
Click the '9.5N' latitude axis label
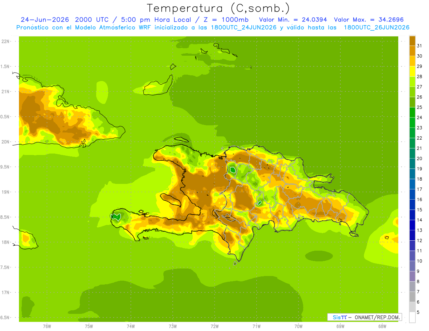[x=5, y=167]
